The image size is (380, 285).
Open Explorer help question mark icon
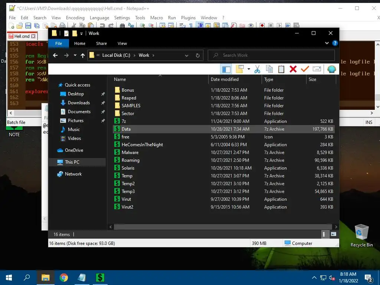pos(335,43)
